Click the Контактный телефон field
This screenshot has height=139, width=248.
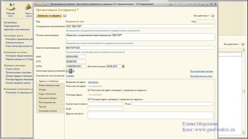[x=105, y=104]
